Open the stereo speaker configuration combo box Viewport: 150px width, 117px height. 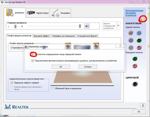pyautogui.click(x=17, y=48)
